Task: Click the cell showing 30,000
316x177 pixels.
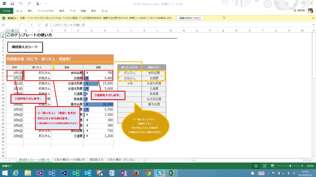Action: click(98, 104)
